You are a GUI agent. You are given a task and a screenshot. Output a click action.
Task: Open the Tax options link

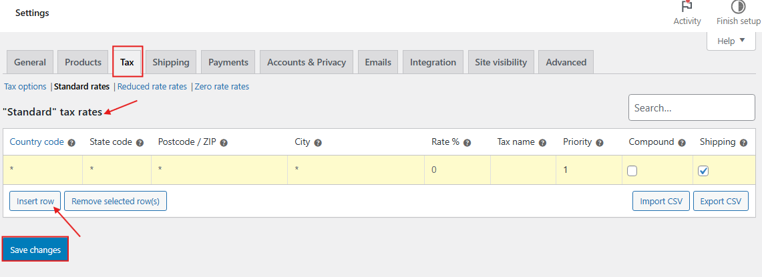(25, 87)
